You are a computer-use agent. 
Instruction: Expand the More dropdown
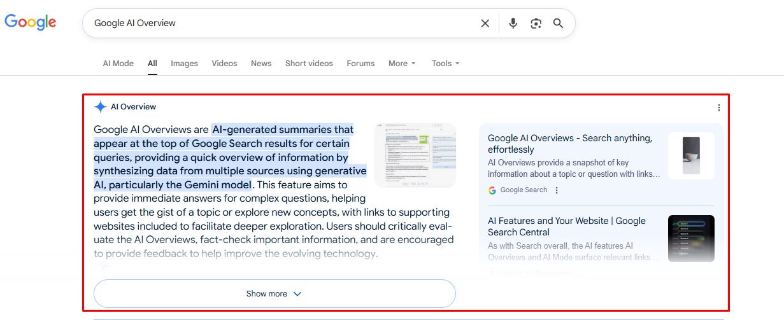402,64
